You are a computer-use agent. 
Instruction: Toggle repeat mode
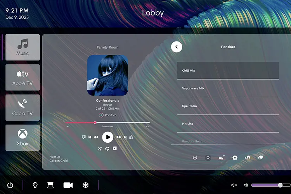107,149
